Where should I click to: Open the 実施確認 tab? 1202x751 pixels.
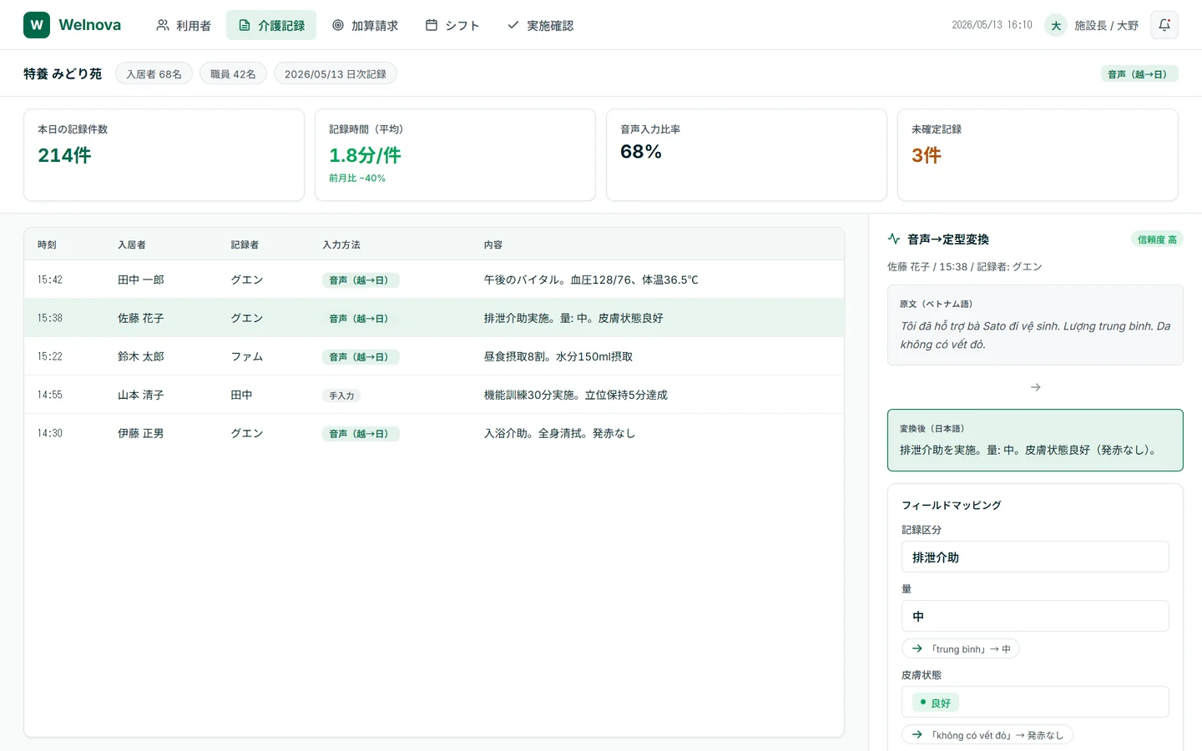click(x=540, y=25)
